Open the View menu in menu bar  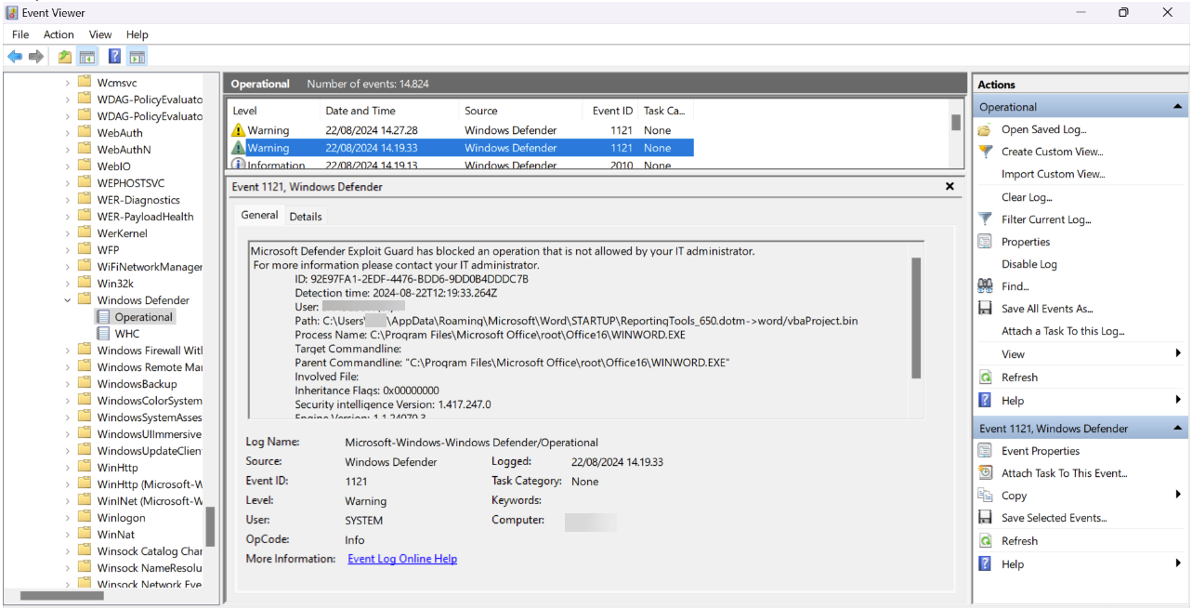pyautogui.click(x=100, y=34)
